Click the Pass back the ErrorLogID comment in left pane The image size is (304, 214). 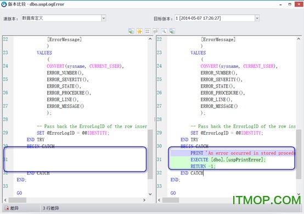point(92,126)
